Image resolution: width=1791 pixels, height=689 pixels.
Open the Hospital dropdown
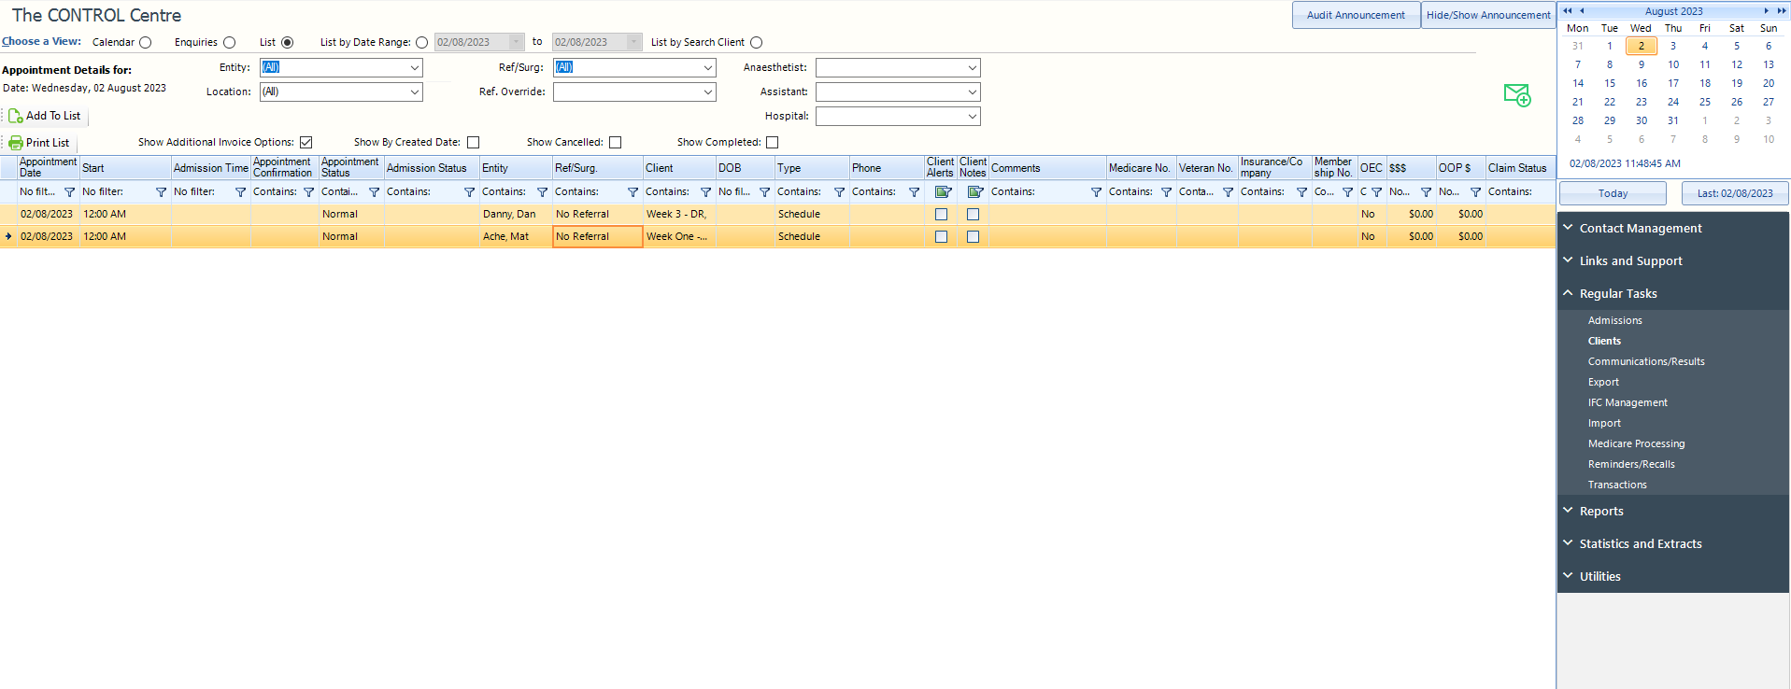[x=972, y=117]
